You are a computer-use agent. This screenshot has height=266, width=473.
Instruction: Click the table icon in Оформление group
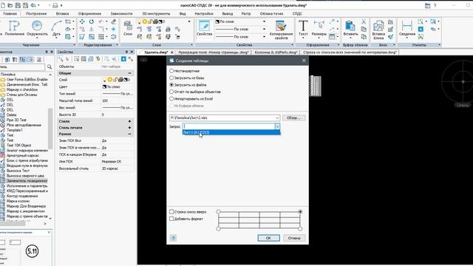click(x=332, y=36)
